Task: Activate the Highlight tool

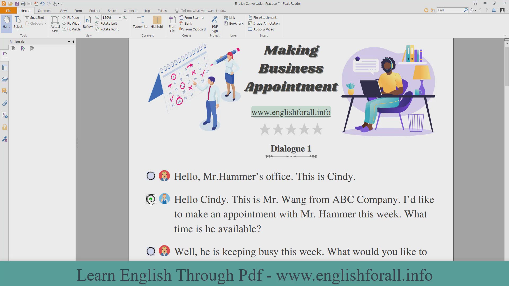Action: pyautogui.click(x=157, y=22)
